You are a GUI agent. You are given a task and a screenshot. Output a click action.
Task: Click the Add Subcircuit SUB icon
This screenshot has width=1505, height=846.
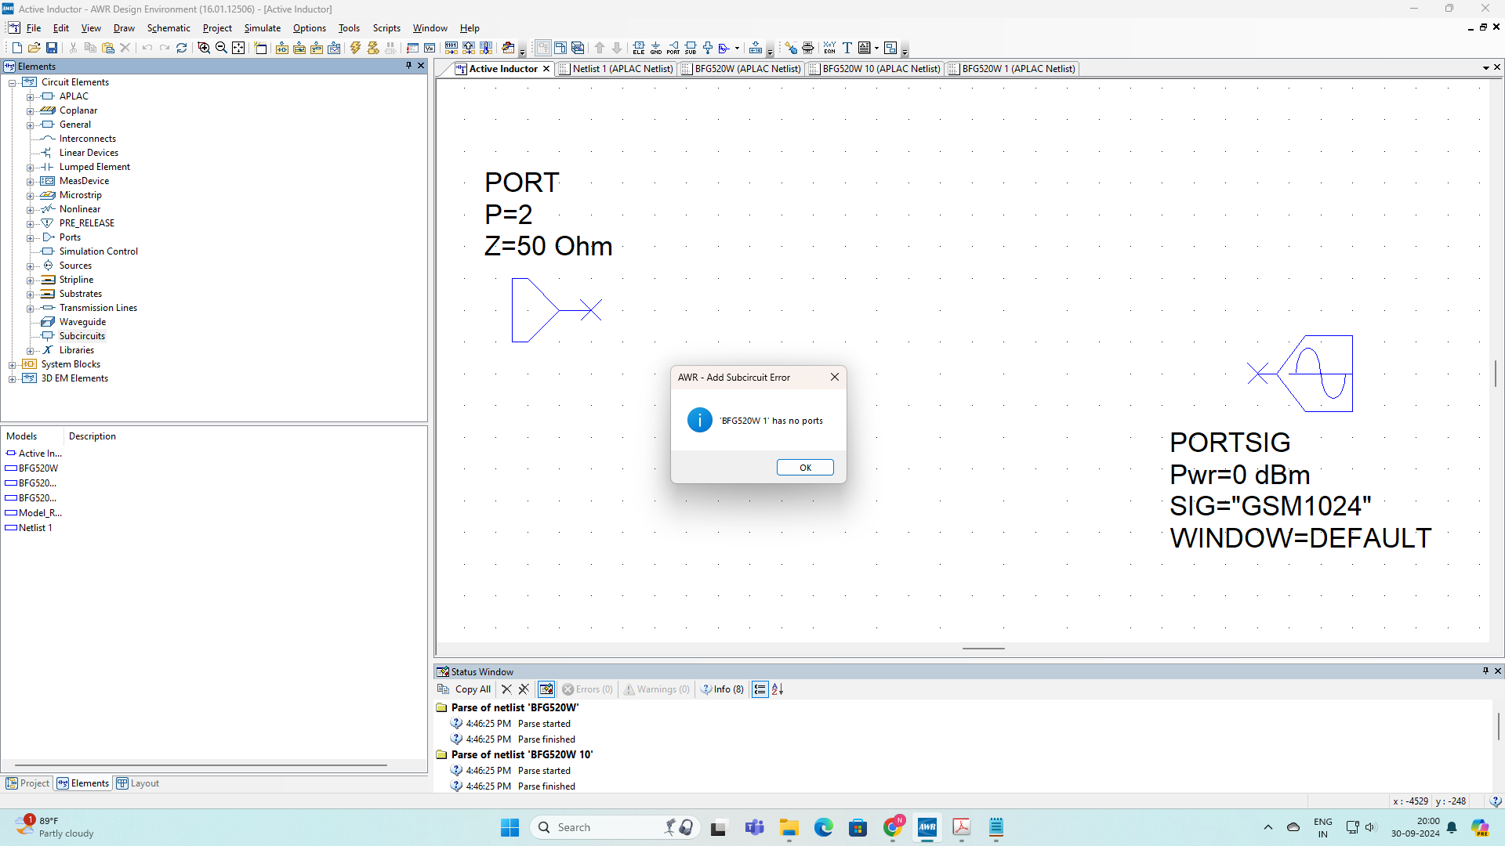pyautogui.click(x=691, y=48)
